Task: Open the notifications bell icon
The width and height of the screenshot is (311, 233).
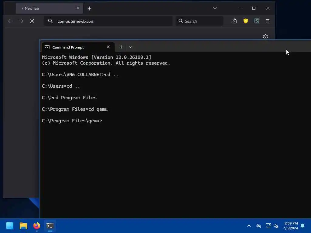Action: pos(302,226)
